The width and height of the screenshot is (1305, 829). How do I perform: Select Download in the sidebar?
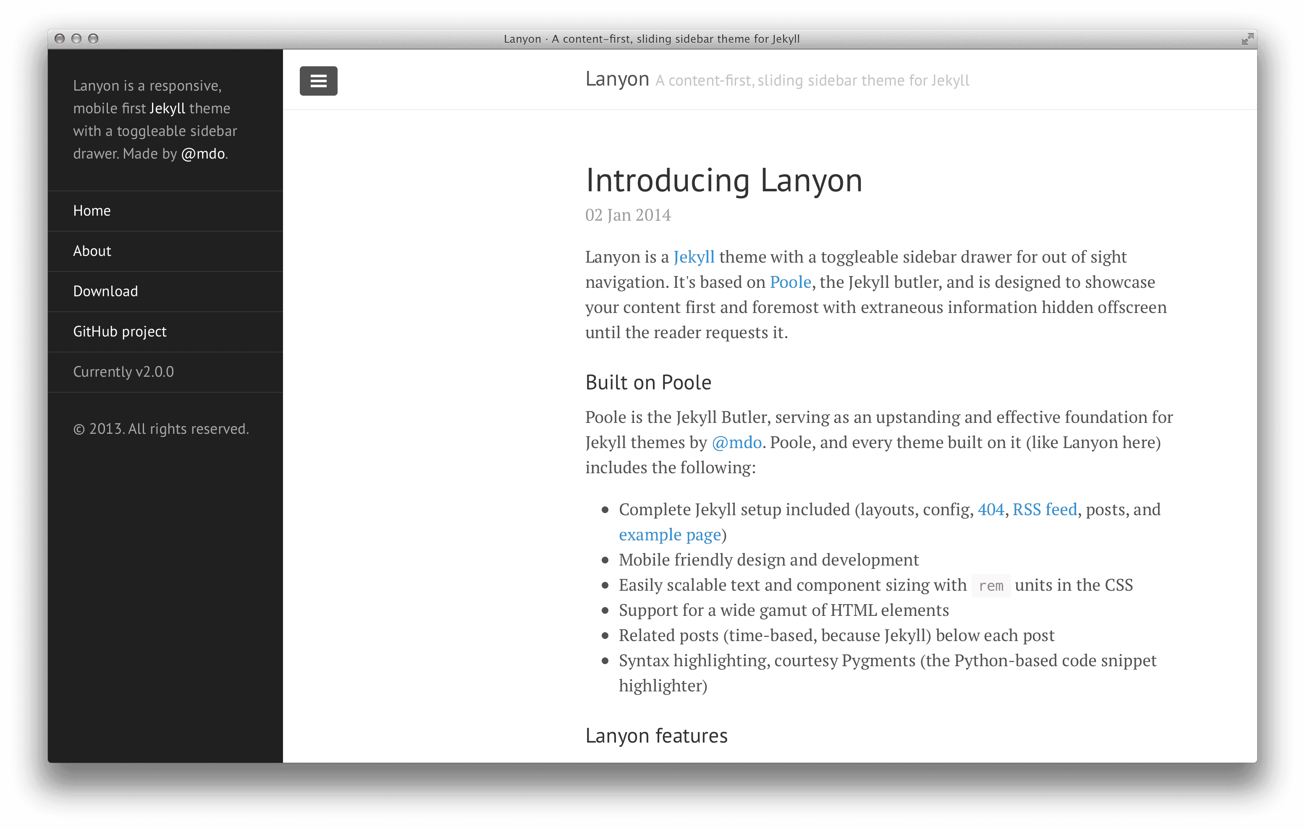coord(105,291)
